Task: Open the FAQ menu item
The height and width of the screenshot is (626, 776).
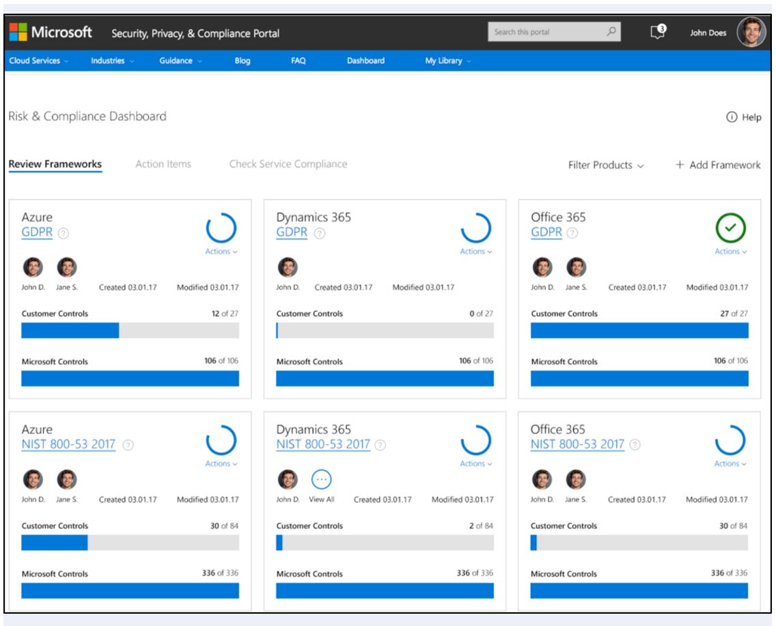Action: (299, 60)
